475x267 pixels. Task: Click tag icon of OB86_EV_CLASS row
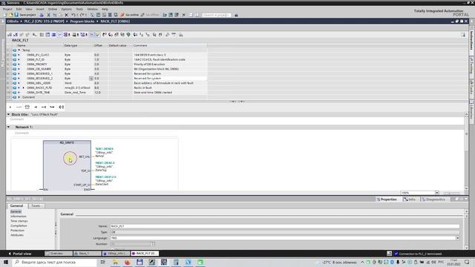(x=15, y=55)
